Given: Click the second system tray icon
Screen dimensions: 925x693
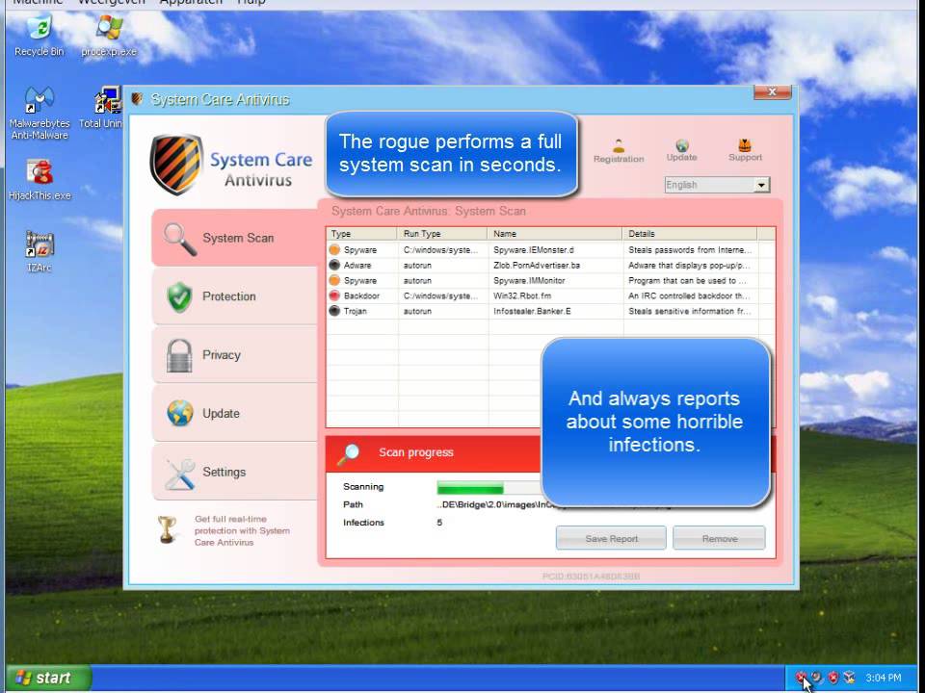Looking at the screenshot, I should [816, 678].
